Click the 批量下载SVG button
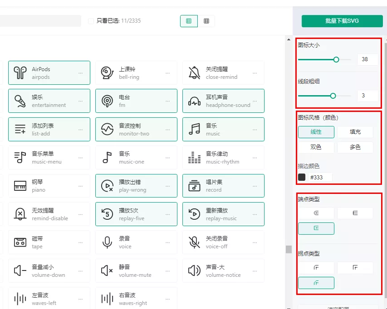This screenshot has width=387, height=309. [x=342, y=21]
